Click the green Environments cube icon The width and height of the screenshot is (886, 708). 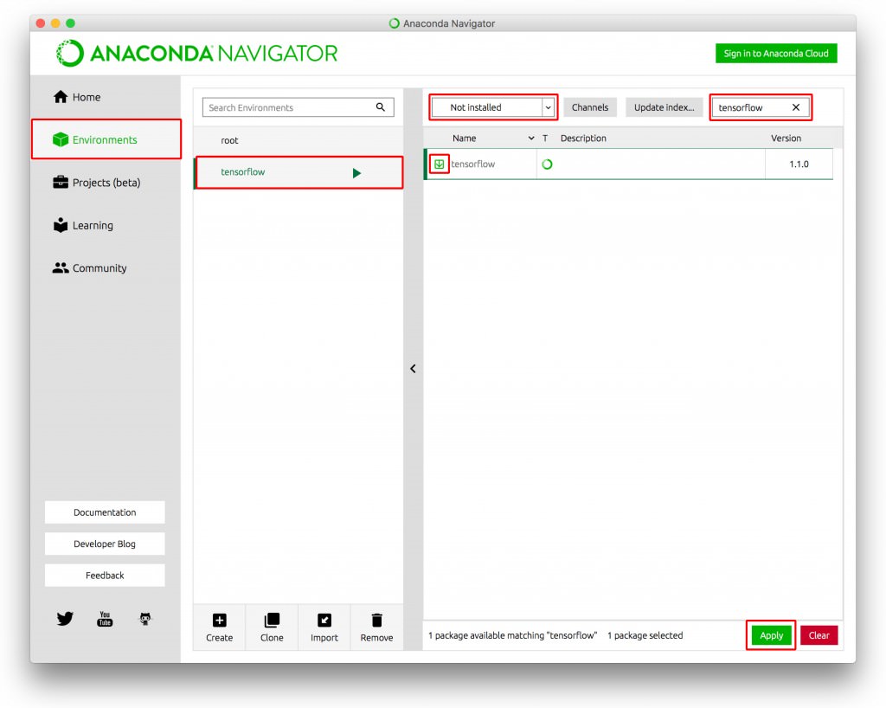61,139
